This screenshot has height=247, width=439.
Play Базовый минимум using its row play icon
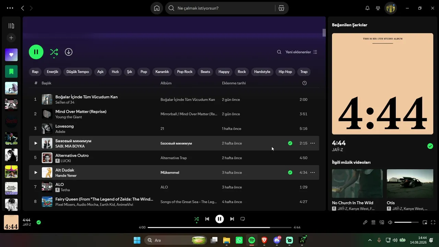click(36, 143)
